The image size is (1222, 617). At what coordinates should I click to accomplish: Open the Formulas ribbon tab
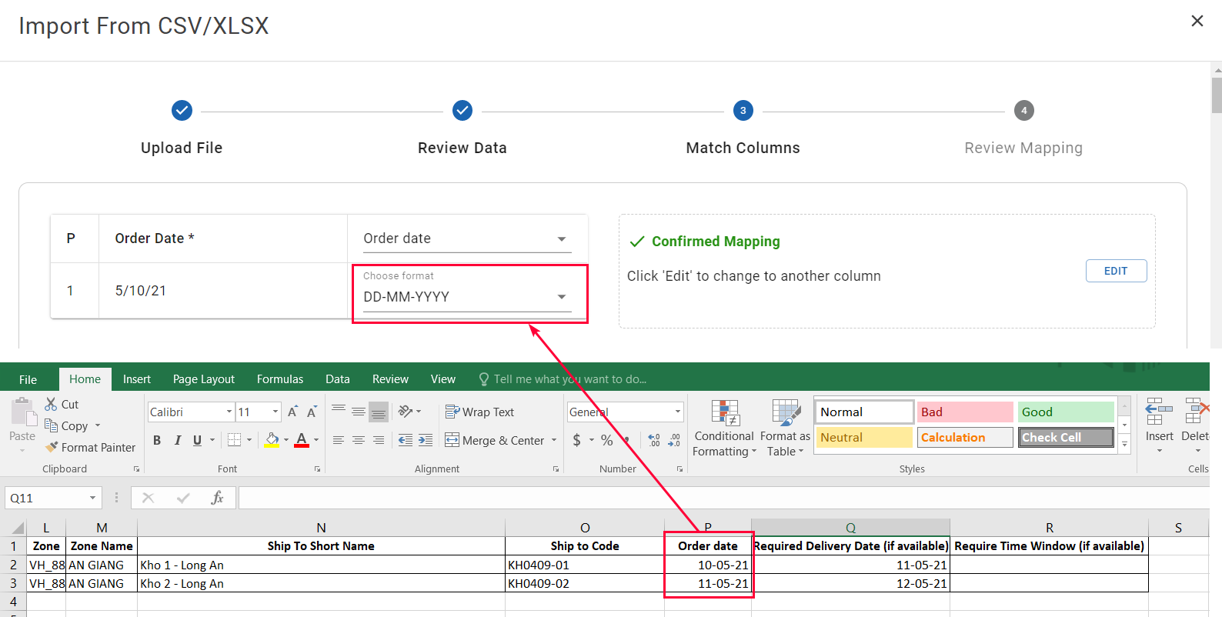coord(280,379)
